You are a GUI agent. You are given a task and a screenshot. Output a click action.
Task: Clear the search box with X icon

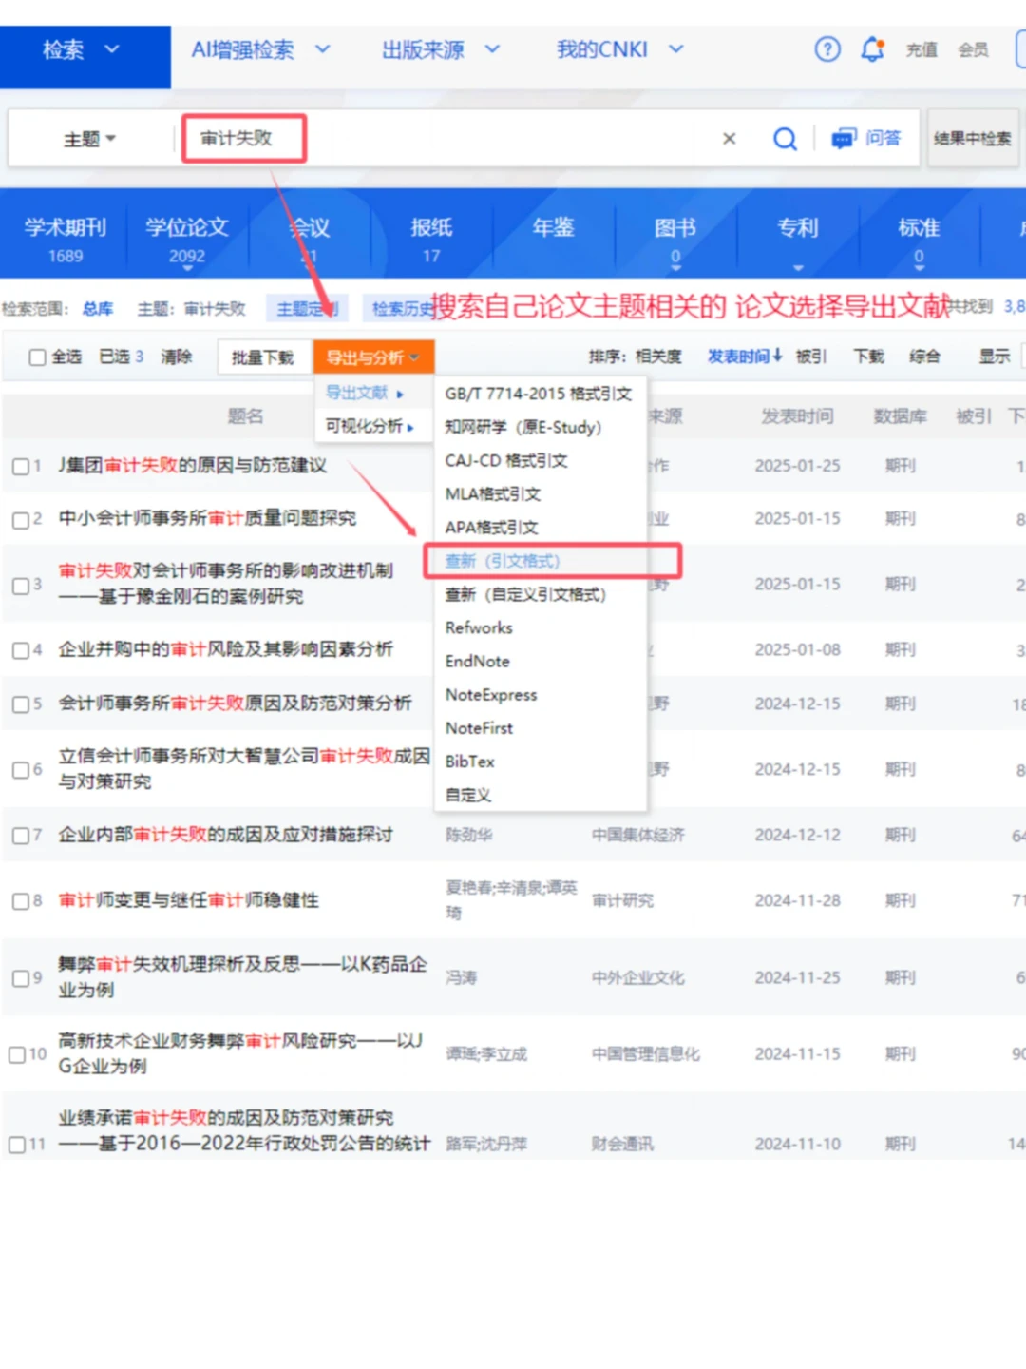[x=730, y=139]
